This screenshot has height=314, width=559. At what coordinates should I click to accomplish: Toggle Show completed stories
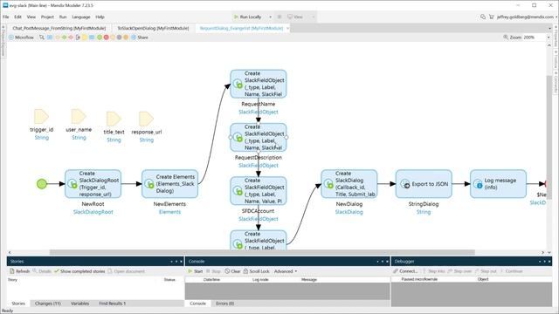(79, 271)
